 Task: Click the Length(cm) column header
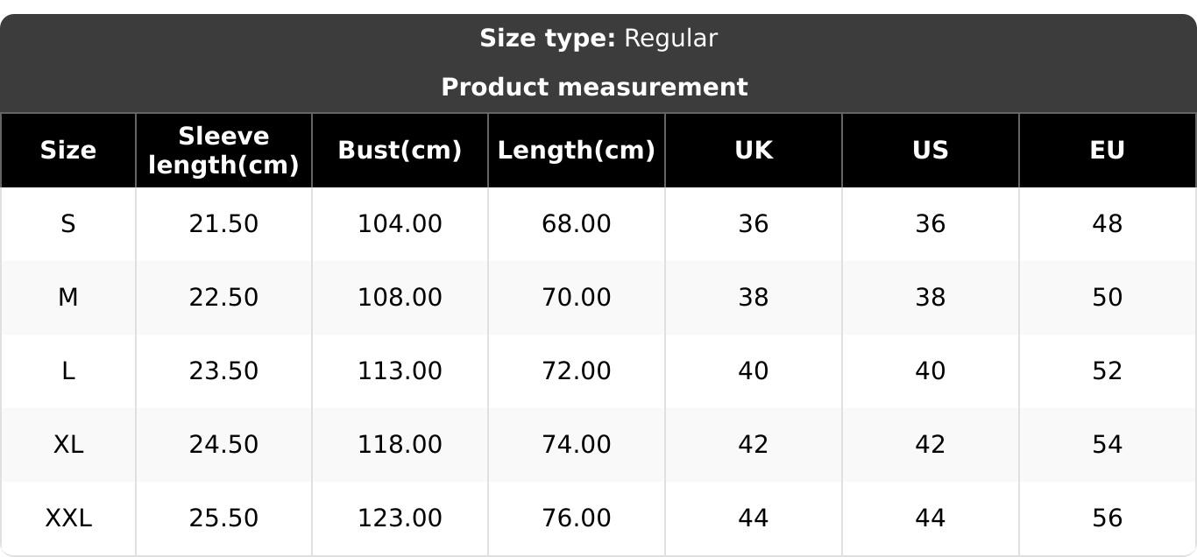coord(576,151)
